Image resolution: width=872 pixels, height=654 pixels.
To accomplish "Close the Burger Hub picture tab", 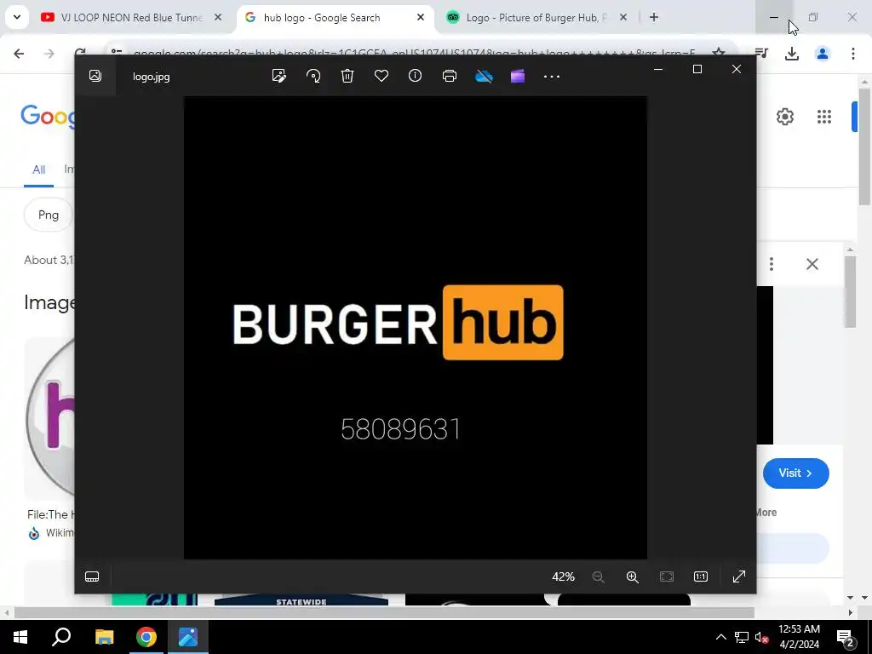I will (x=623, y=18).
